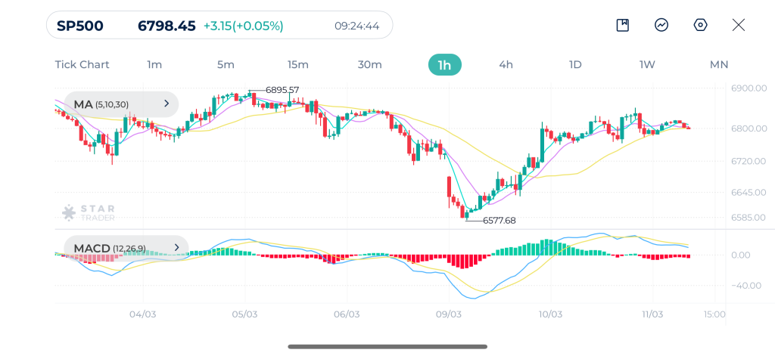Select the 1D daily timeframe
The width and height of the screenshot is (775, 356).
pyautogui.click(x=575, y=64)
